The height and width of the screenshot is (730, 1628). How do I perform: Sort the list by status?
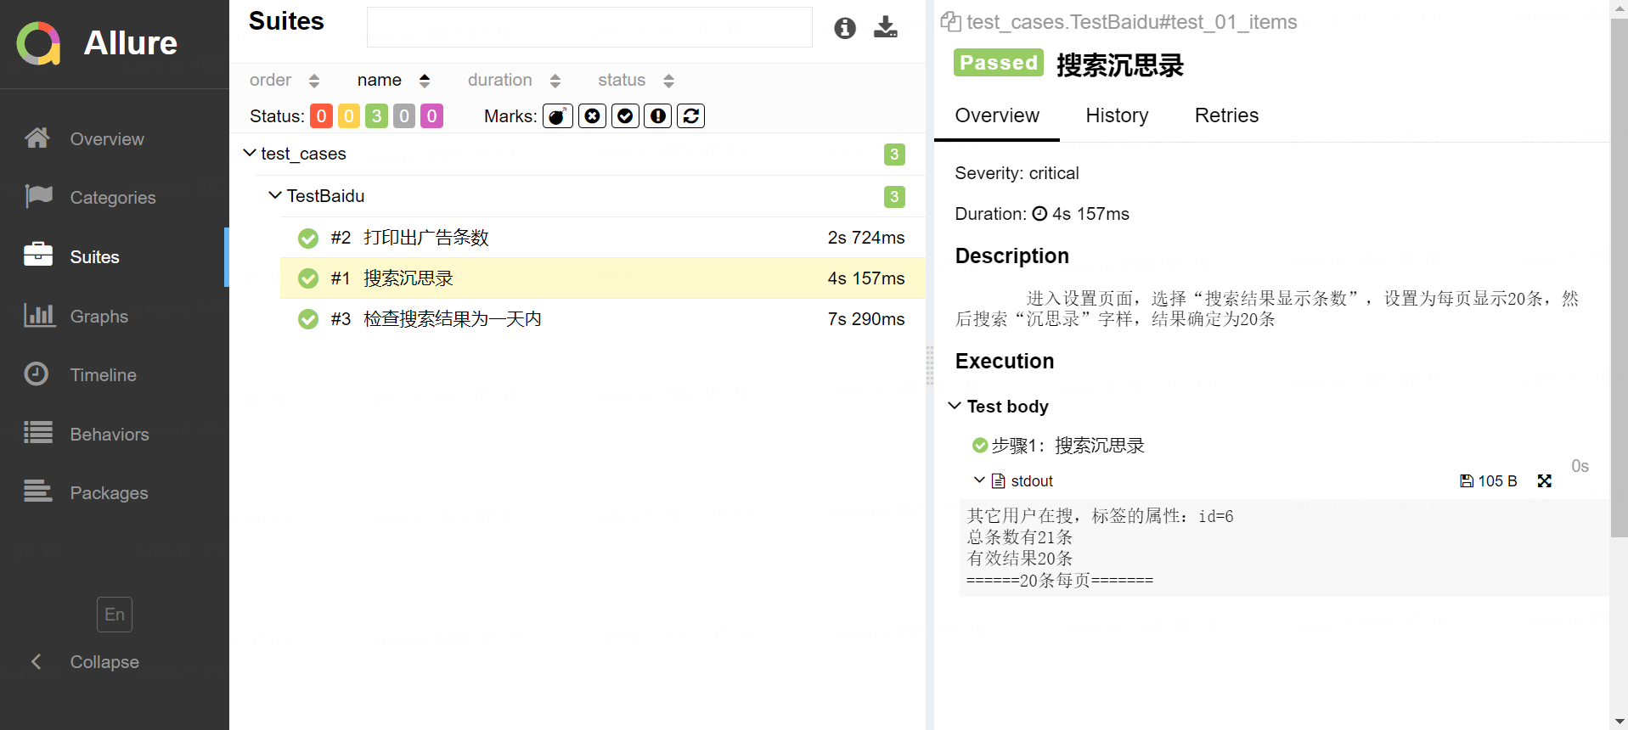pos(636,80)
